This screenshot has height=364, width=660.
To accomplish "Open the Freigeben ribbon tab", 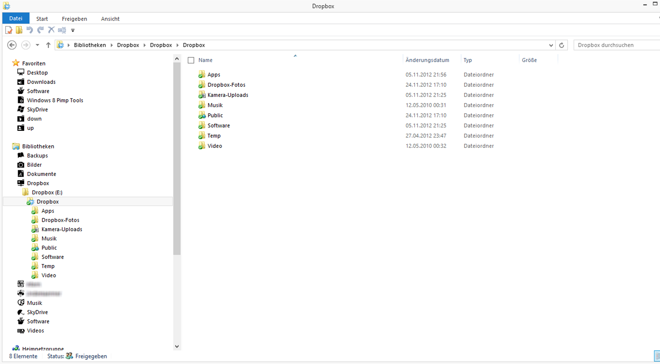I will tap(75, 19).
